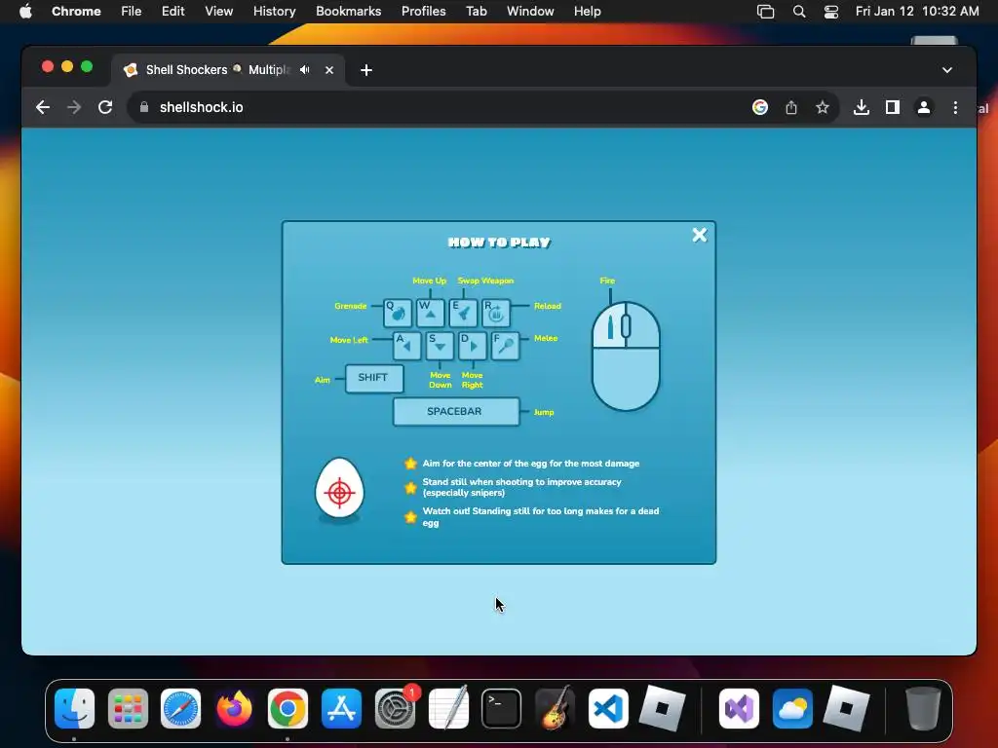Open the Help menu
The height and width of the screenshot is (748, 998).
click(x=587, y=12)
